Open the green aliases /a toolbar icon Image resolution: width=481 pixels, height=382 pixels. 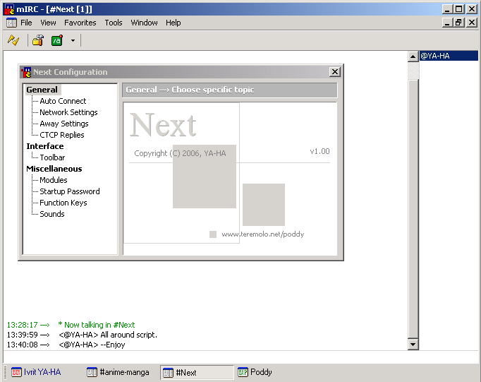(x=57, y=40)
